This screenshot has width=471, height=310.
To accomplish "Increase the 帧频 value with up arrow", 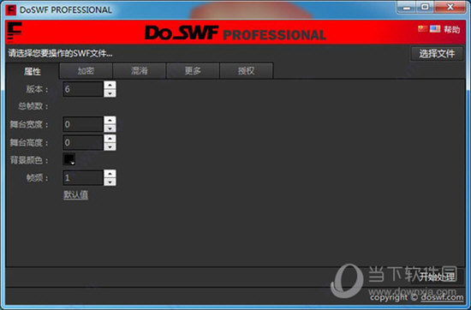I will coord(110,174).
